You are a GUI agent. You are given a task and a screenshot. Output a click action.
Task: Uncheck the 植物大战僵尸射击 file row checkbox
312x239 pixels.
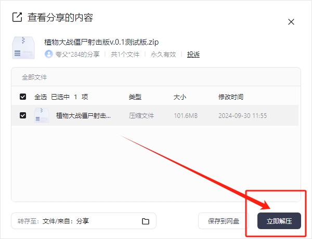click(x=23, y=115)
